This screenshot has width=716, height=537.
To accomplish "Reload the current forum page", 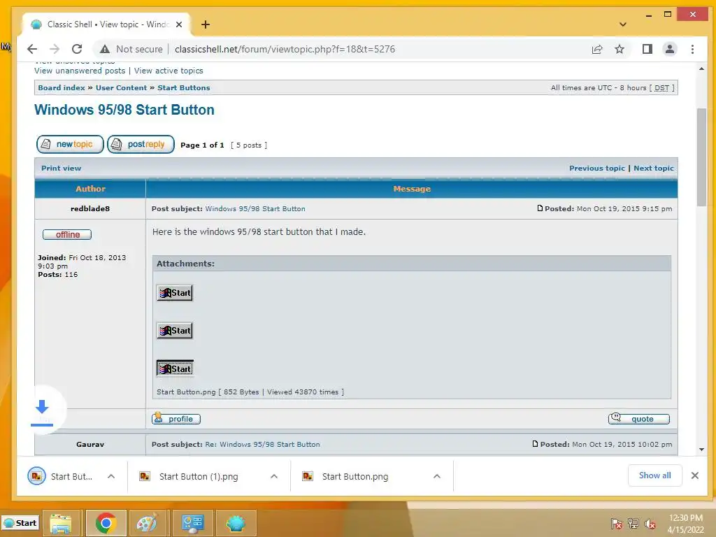I will (x=77, y=49).
